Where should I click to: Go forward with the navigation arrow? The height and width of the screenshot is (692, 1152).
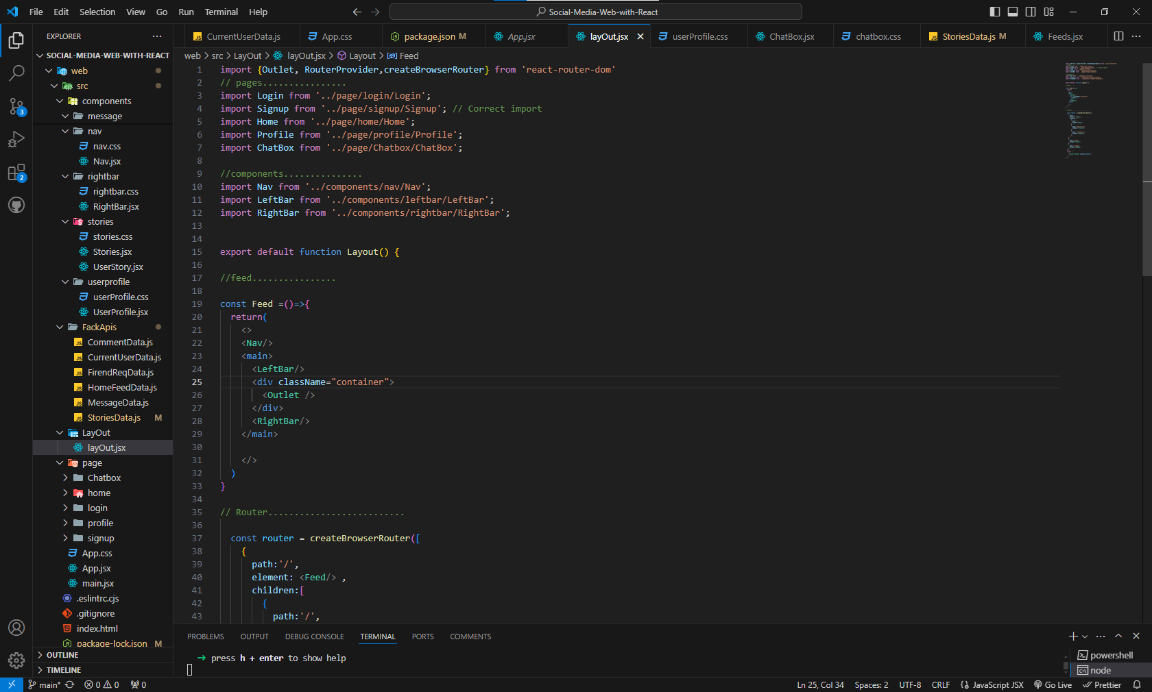(x=375, y=12)
